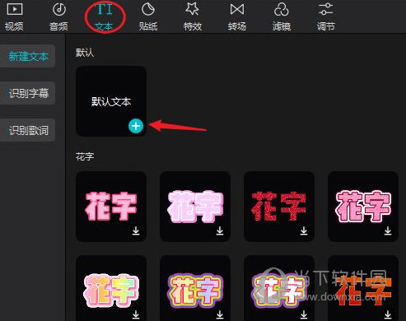Select the 默认文本 thumbnail

(x=111, y=101)
